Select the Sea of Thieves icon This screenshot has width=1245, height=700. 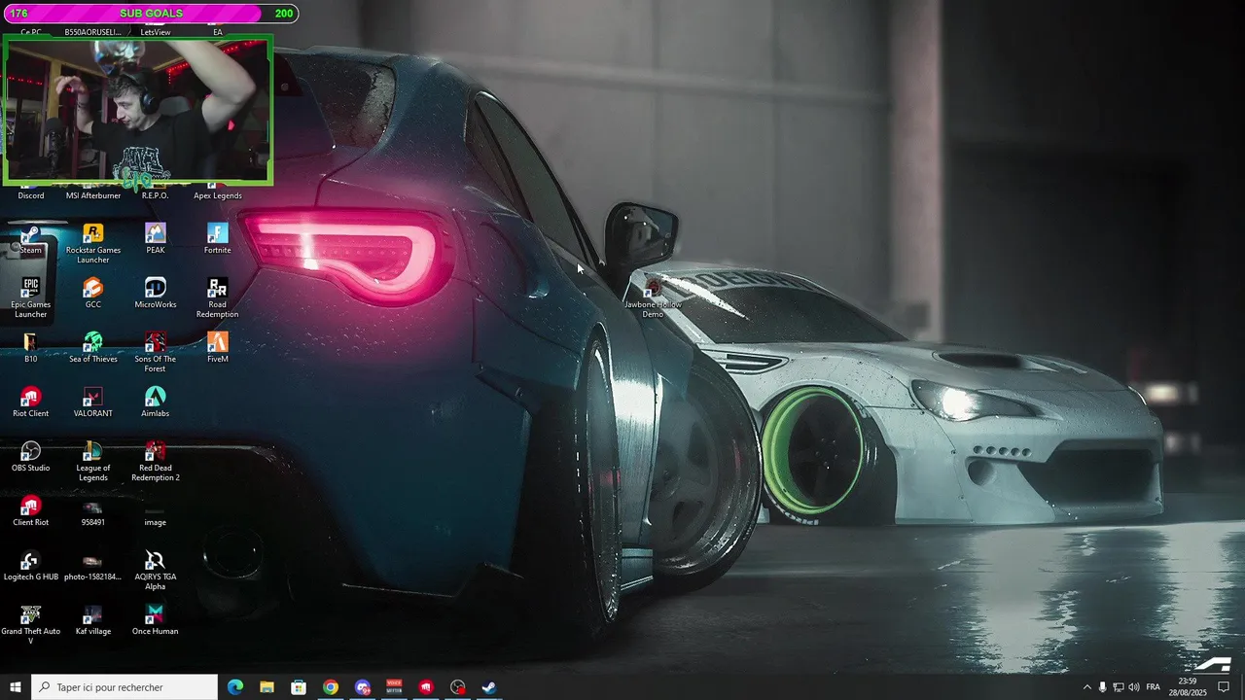93,348
